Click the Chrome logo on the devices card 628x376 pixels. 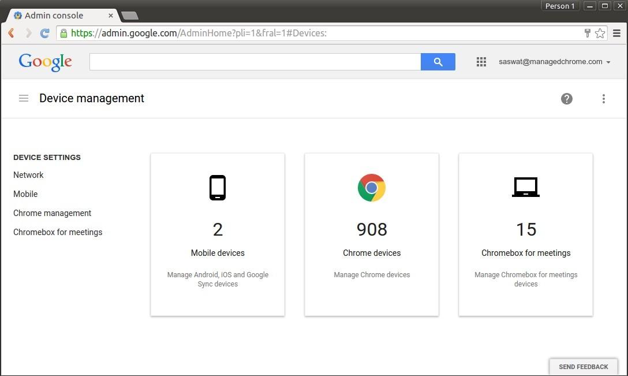371,188
